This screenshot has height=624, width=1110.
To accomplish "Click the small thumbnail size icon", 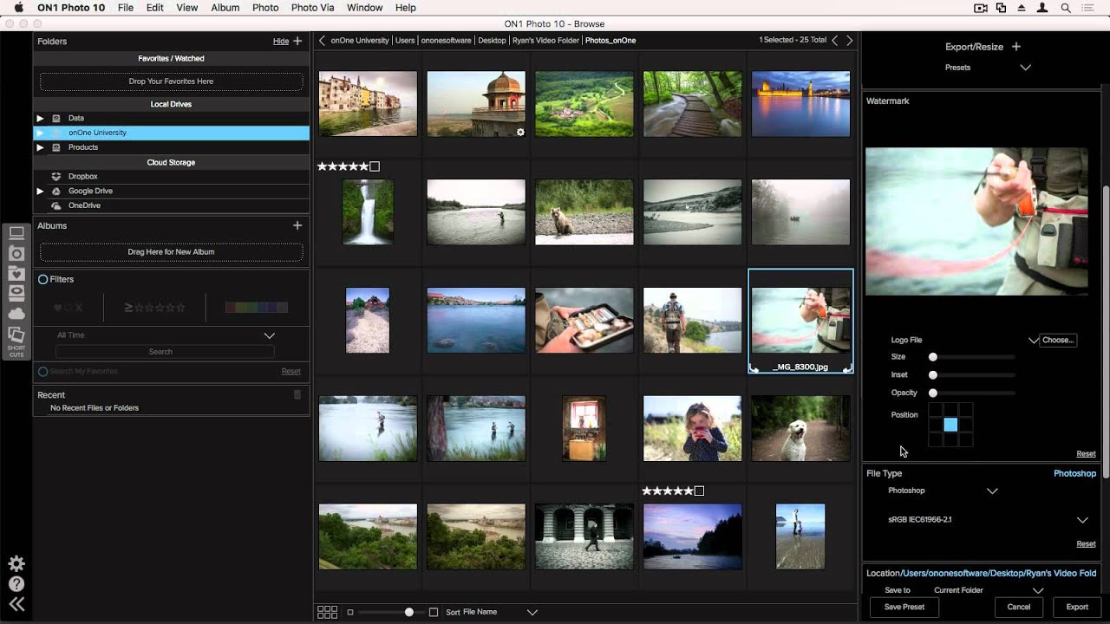I will (350, 612).
